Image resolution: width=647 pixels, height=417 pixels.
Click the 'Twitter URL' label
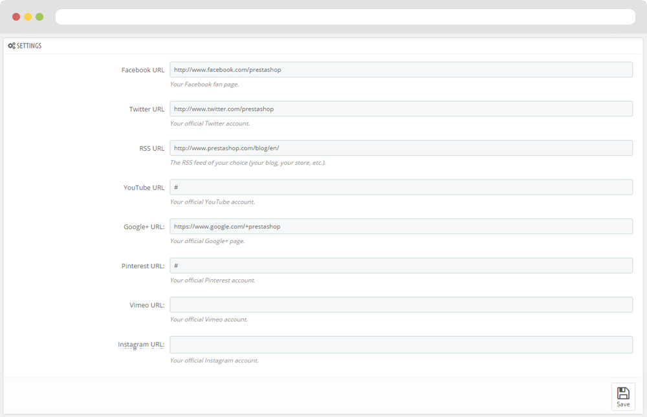[x=147, y=109]
